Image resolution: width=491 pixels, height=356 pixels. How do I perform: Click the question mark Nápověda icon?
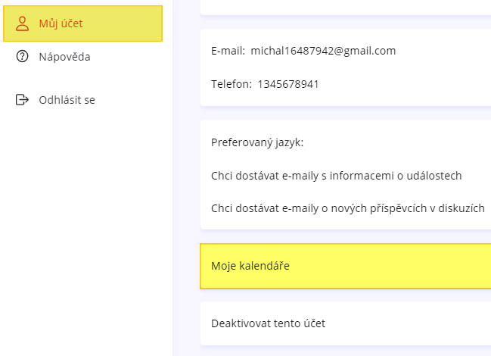click(x=22, y=56)
